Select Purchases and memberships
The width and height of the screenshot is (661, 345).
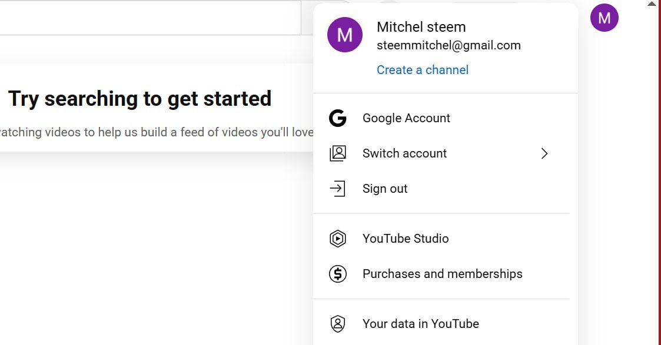442,274
